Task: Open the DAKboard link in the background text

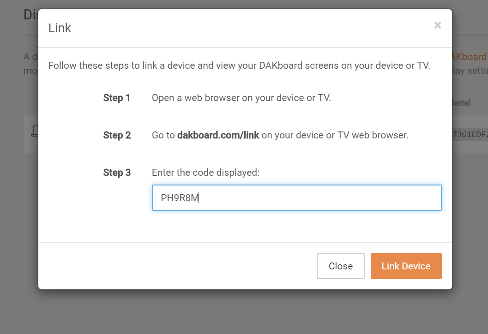Action: [x=472, y=56]
